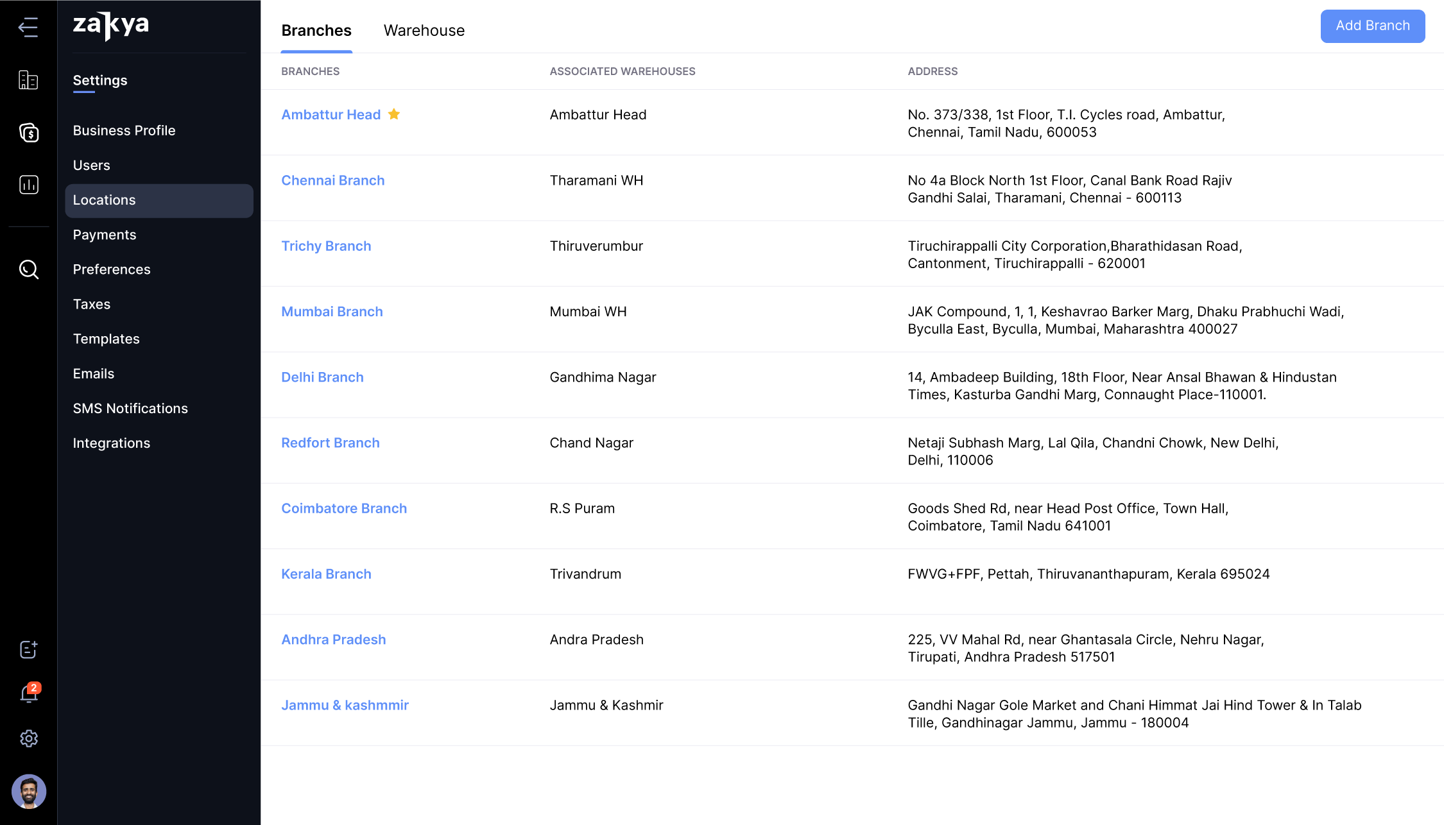
Task: Open the reports bar chart icon
Action: coord(28,185)
